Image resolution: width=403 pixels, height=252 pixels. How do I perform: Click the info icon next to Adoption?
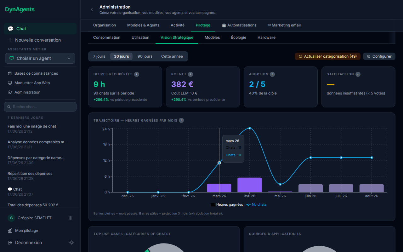coord(272,74)
